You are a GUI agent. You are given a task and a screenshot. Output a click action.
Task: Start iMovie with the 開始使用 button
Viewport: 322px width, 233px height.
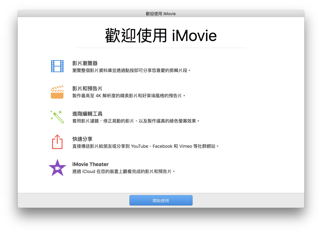tap(161, 200)
